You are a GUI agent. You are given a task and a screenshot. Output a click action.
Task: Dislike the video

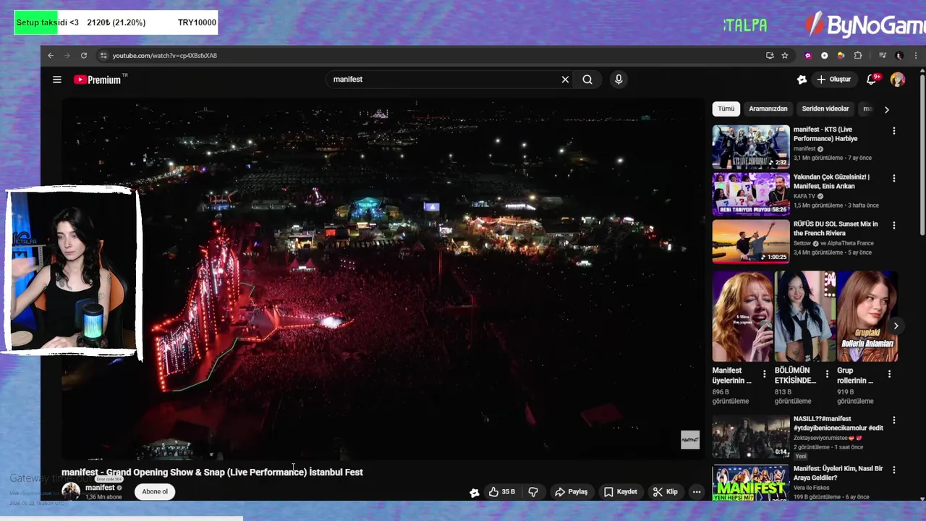pyautogui.click(x=533, y=492)
